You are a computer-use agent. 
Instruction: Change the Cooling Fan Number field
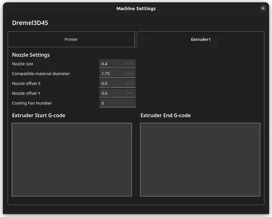[x=117, y=103]
